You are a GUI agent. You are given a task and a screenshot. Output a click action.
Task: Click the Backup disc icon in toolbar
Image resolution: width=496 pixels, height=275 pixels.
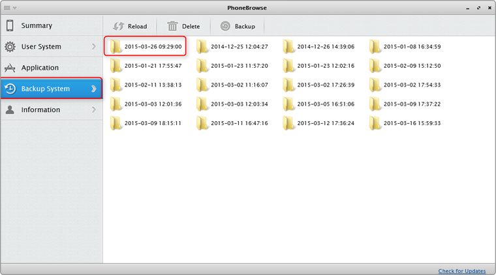click(x=225, y=26)
